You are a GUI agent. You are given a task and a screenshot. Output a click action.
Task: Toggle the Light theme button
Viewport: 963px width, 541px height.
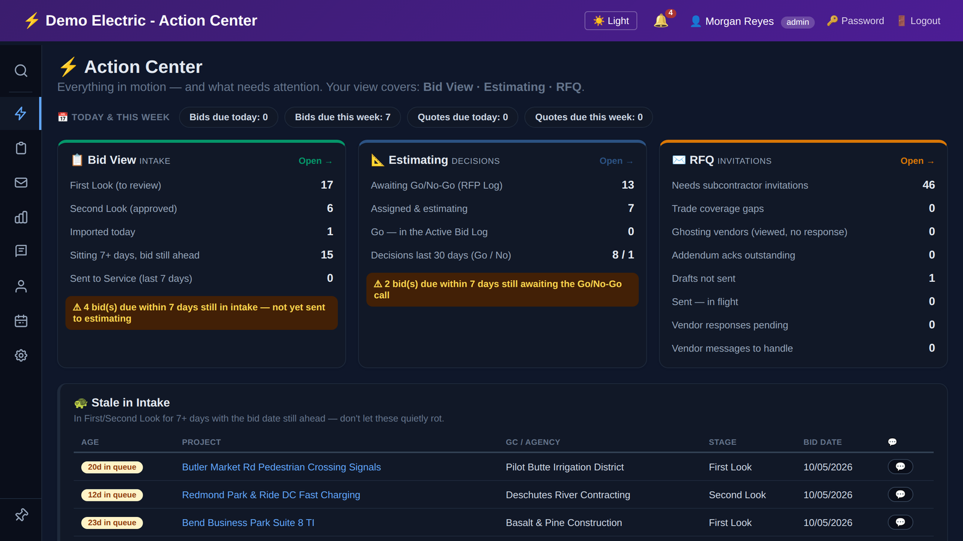(x=611, y=21)
